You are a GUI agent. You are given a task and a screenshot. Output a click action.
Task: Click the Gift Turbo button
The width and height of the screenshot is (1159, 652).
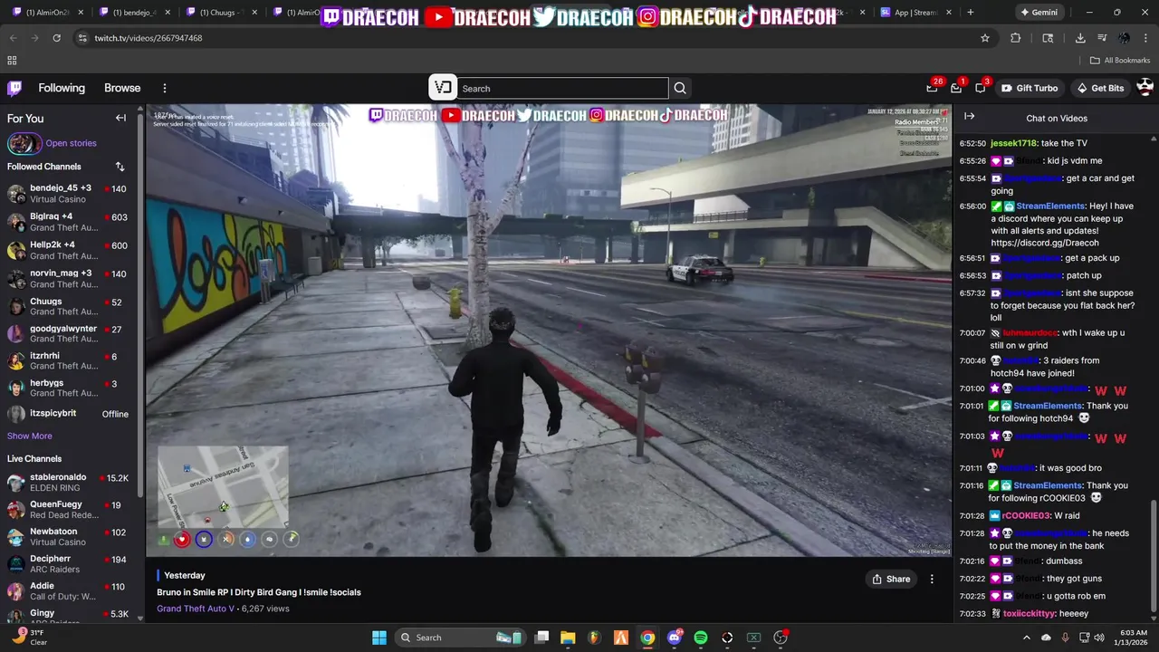[x=1030, y=88]
